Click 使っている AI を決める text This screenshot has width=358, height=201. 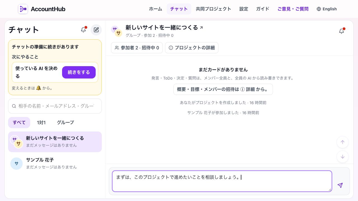click(36, 72)
